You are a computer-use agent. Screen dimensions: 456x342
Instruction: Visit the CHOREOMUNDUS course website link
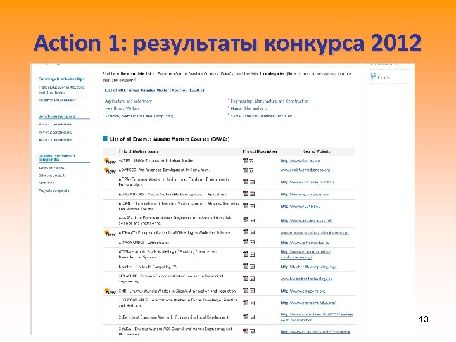point(308,303)
